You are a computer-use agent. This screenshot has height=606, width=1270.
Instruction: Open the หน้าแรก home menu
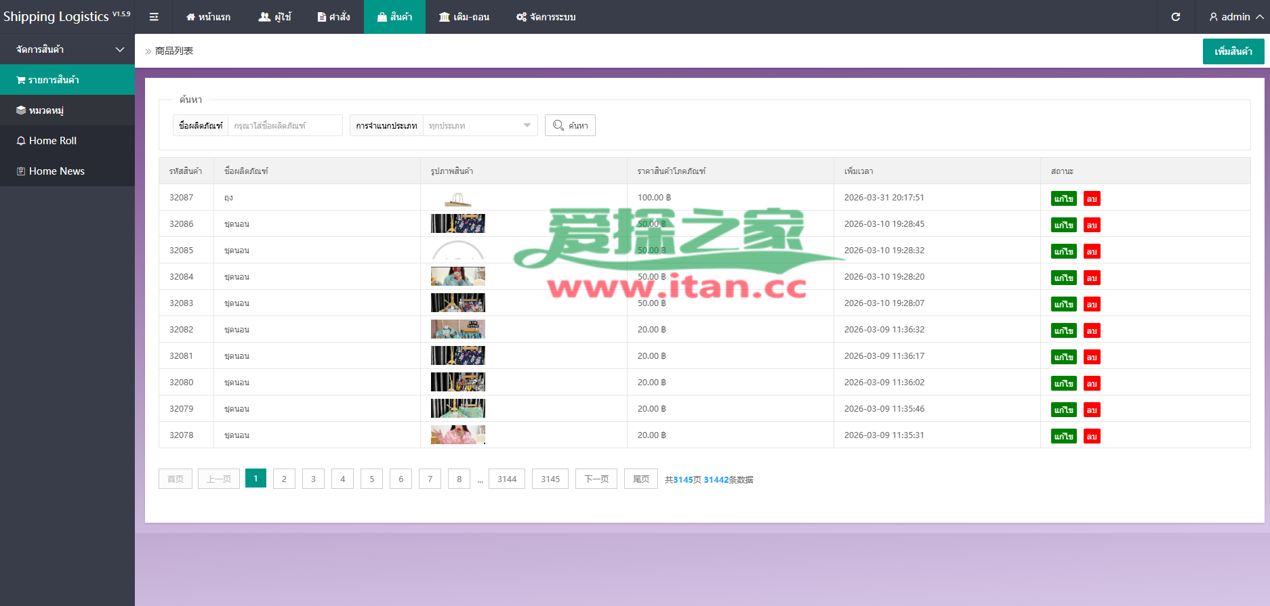click(208, 17)
